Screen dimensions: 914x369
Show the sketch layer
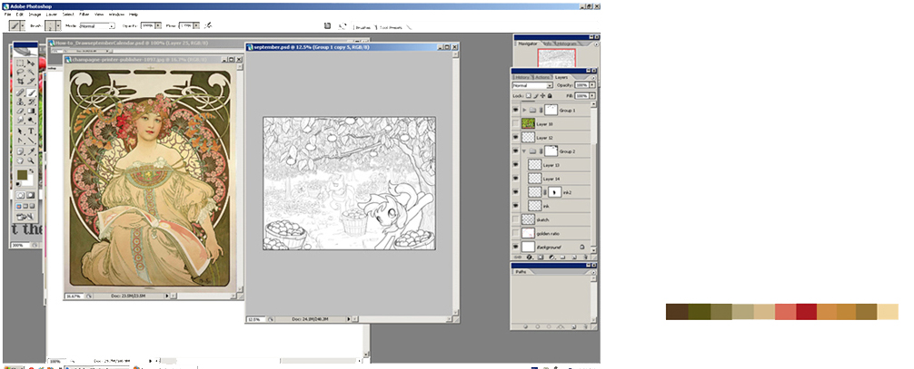(x=516, y=219)
